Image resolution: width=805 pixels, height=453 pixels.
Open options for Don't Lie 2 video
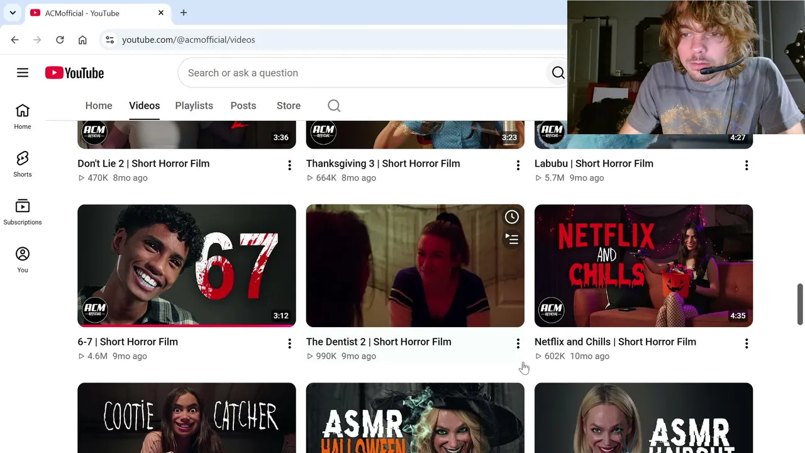(289, 165)
